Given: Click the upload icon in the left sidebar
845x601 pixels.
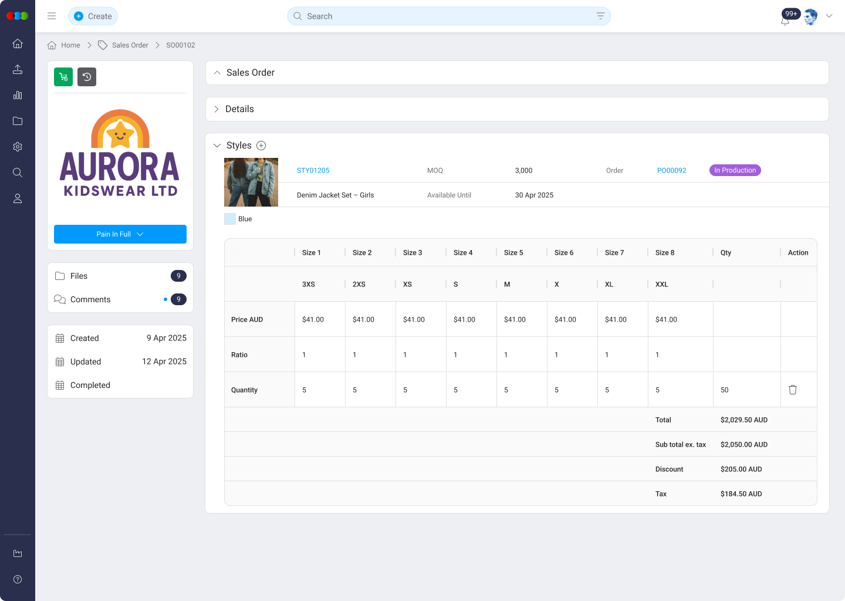Looking at the screenshot, I should tap(17, 69).
